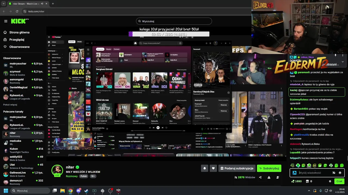Viewport: 348px width, 195px height.
Task: Open the emoji picker in chat input
Action: click(x=340, y=173)
